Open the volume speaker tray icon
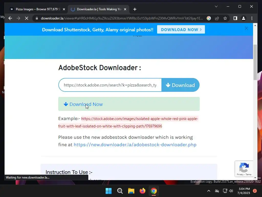Image resolution: width=262 pixels, height=197 pixels. 231,191
